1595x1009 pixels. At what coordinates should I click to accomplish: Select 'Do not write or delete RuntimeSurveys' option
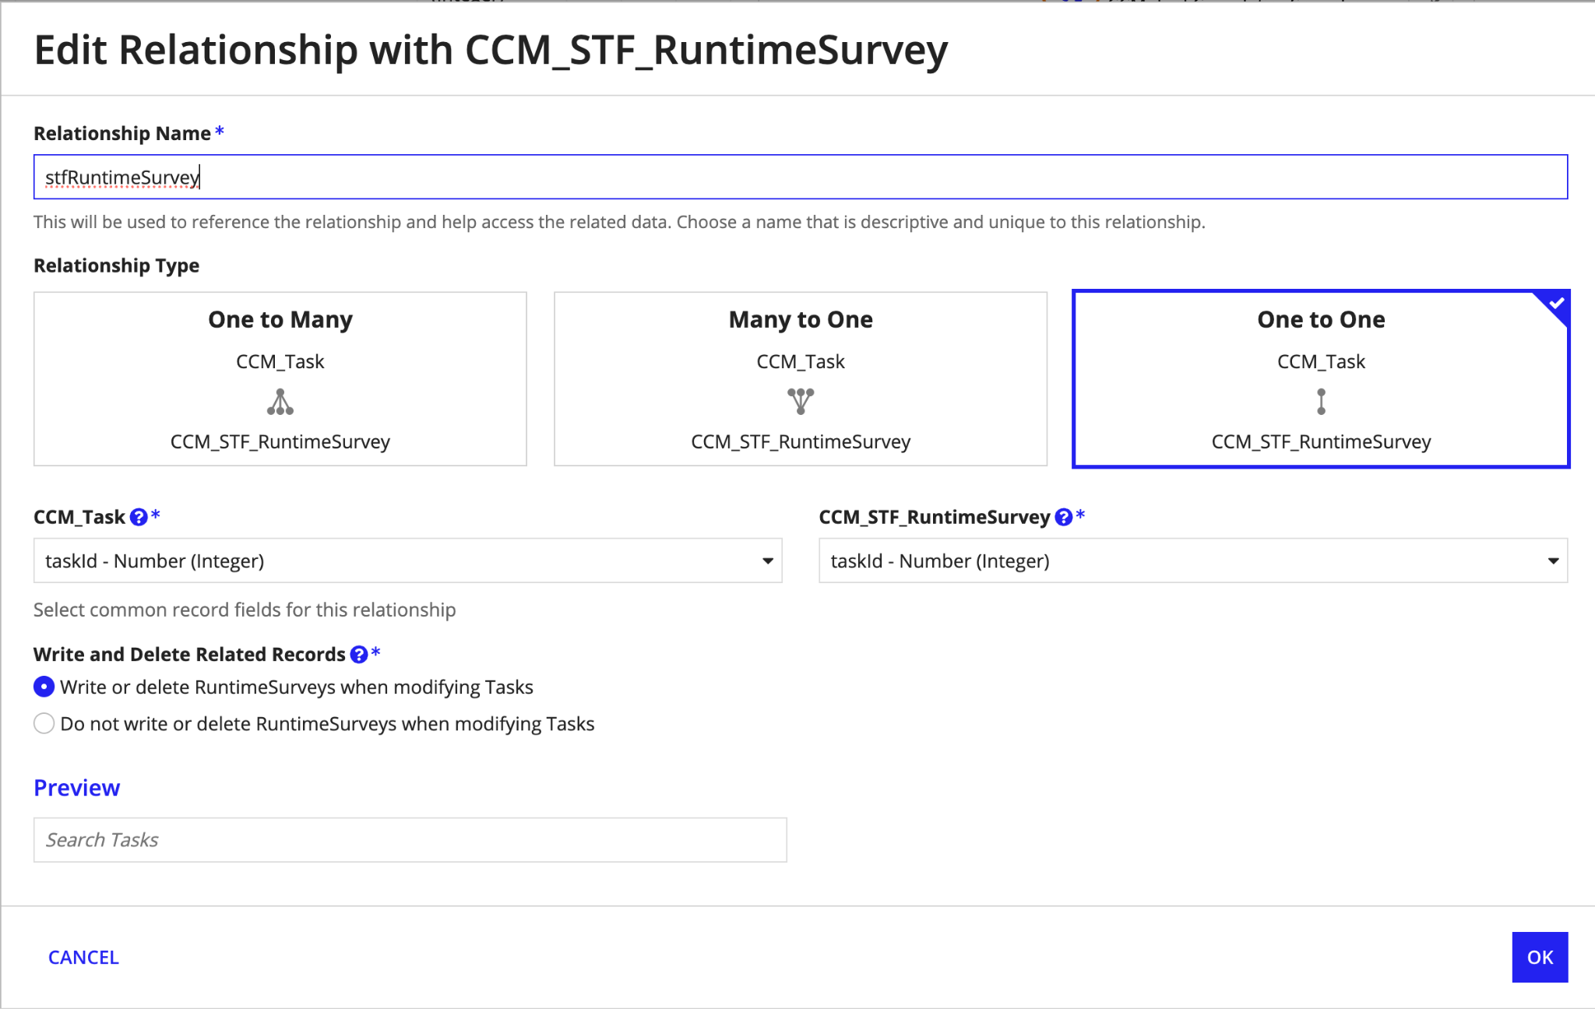coord(44,723)
